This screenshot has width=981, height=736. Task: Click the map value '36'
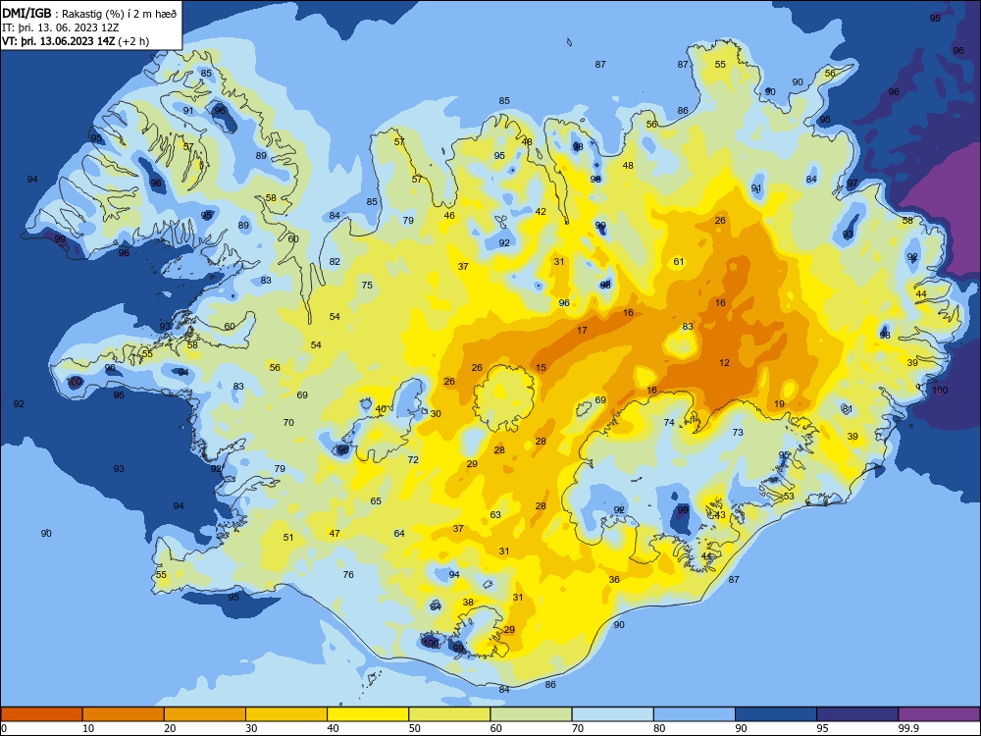(614, 580)
